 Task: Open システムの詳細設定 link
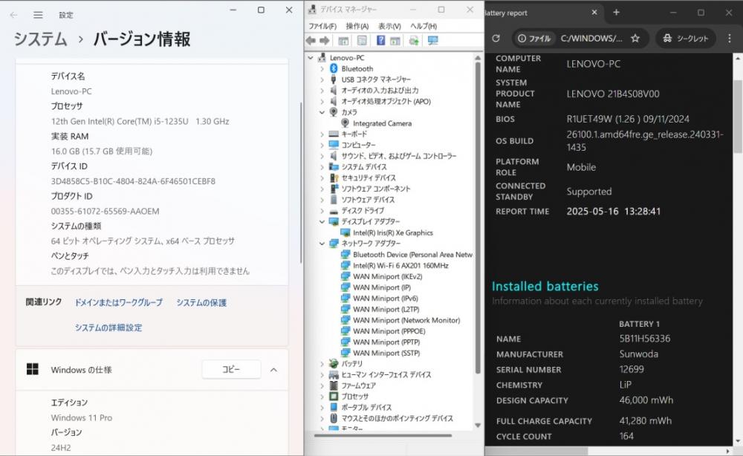[x=108, y=328]
